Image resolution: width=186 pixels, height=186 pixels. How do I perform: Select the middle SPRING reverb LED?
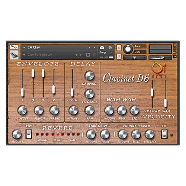tap(42, 134)
